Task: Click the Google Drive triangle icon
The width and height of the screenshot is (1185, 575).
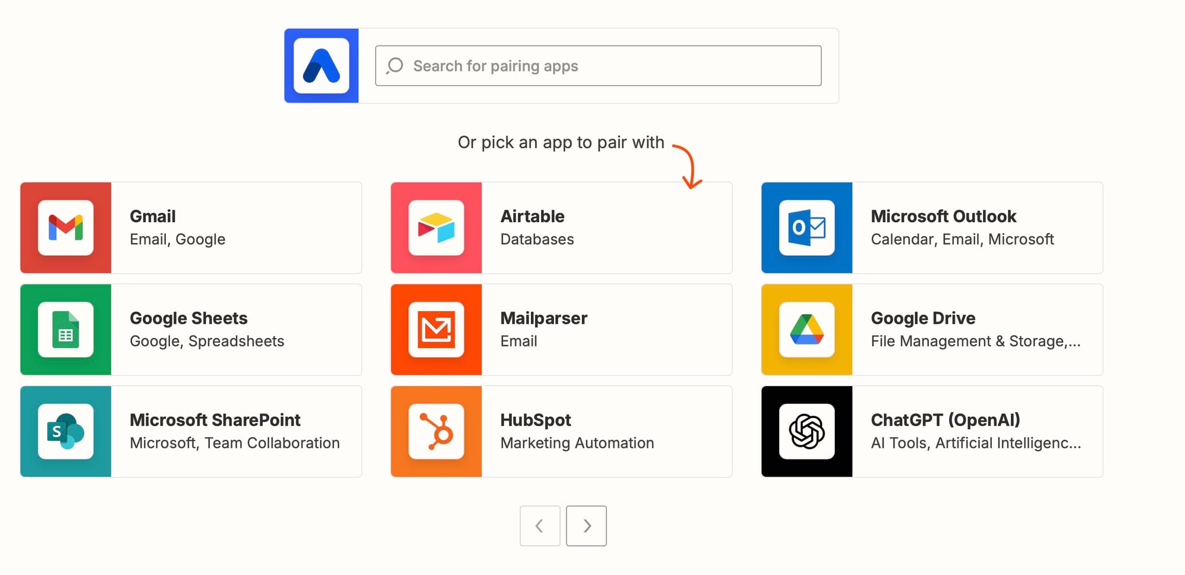Action: [x=806, y=330]
